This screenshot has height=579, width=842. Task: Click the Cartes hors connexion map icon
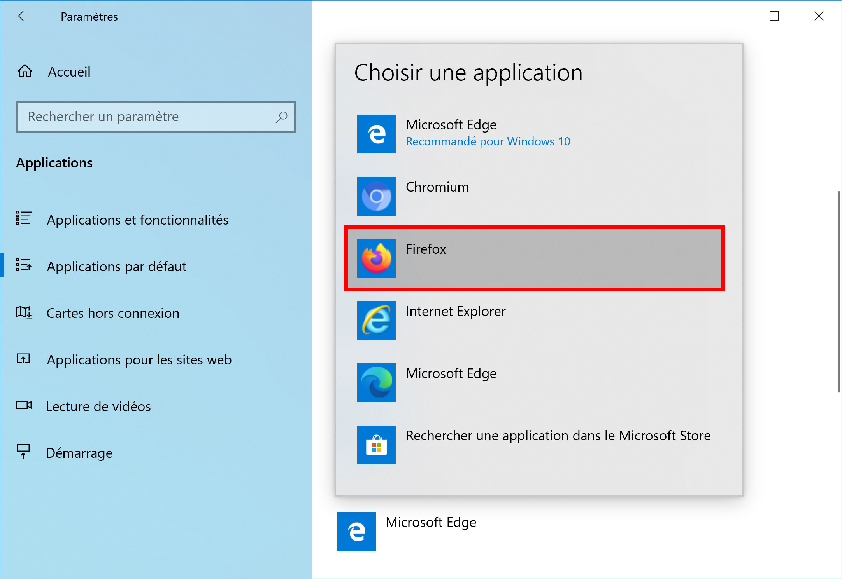click(24, 312)
